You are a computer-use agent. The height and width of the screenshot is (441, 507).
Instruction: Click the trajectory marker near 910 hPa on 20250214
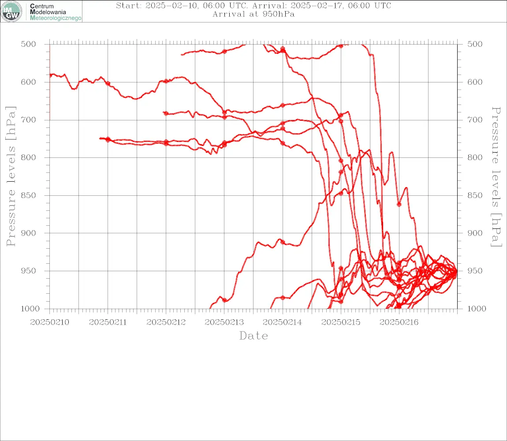tap(283, 242)
